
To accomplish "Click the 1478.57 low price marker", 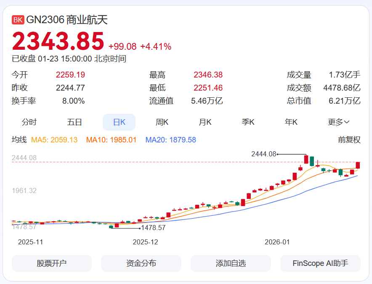I will click(153, 228).
